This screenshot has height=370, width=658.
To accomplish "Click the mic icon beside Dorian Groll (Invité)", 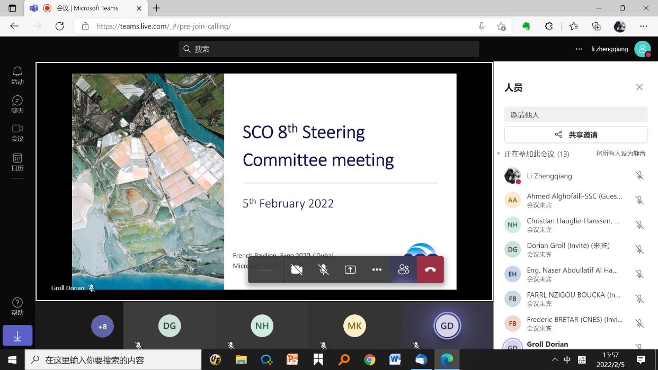I will [x=639, y=249].
